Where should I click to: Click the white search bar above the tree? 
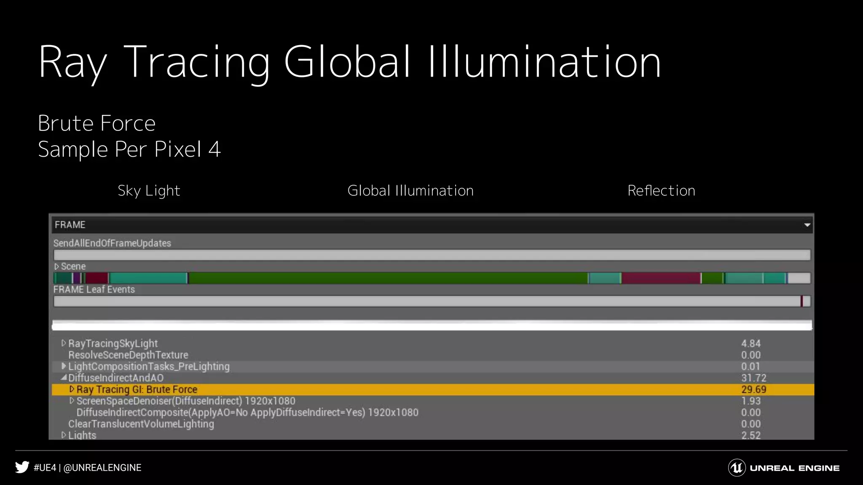pyautogui.click(x=432, y=325)
